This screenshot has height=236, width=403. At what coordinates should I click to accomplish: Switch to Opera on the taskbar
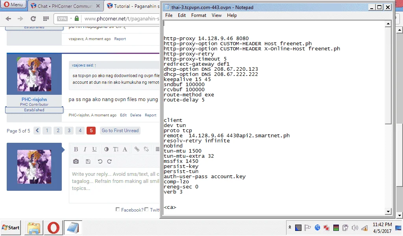(x=54, y=228)
